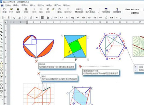Viewport: 144px width, 105px height.
Task: Select the hexagon ABCDEF figure
Action: pos(112,46)
